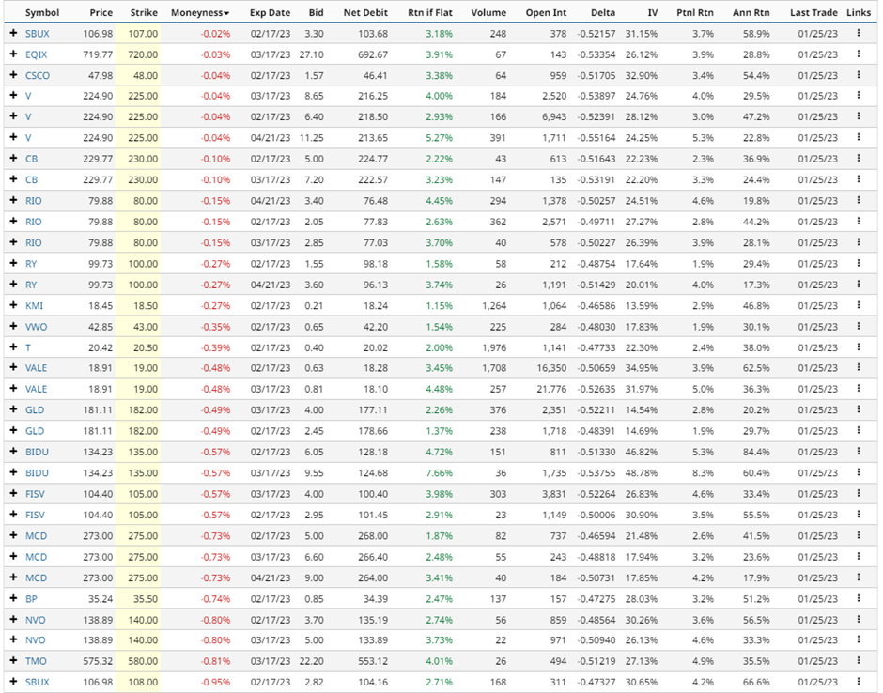Open the links menu for the T row

tap(859, 346)
